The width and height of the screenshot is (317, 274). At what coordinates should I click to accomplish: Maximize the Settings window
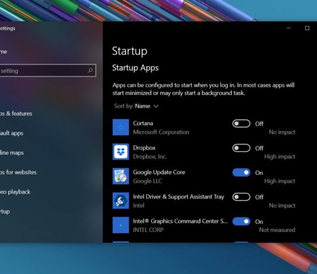coord(307,28)
